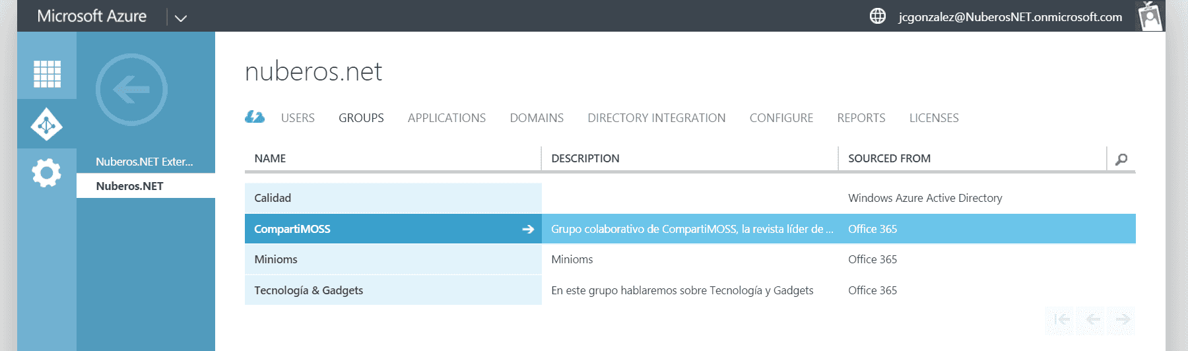The height and width of the screenshot is (351, 1188).
Task: Open the settings gear icon in sidebar
Action: 46,174
